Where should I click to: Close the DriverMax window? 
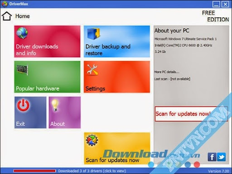point(225,4)
